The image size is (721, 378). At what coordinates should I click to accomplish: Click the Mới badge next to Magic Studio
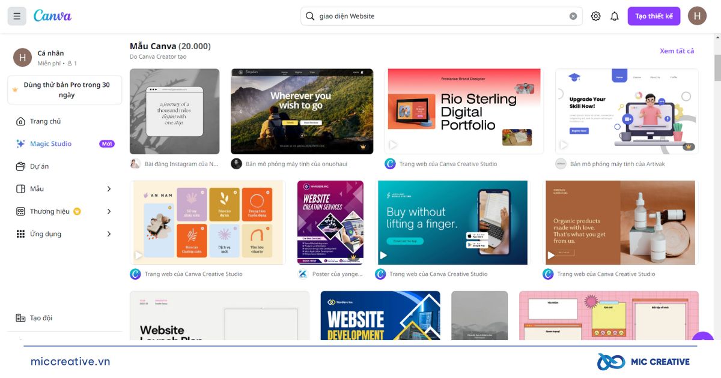click(x=107, y=144)
